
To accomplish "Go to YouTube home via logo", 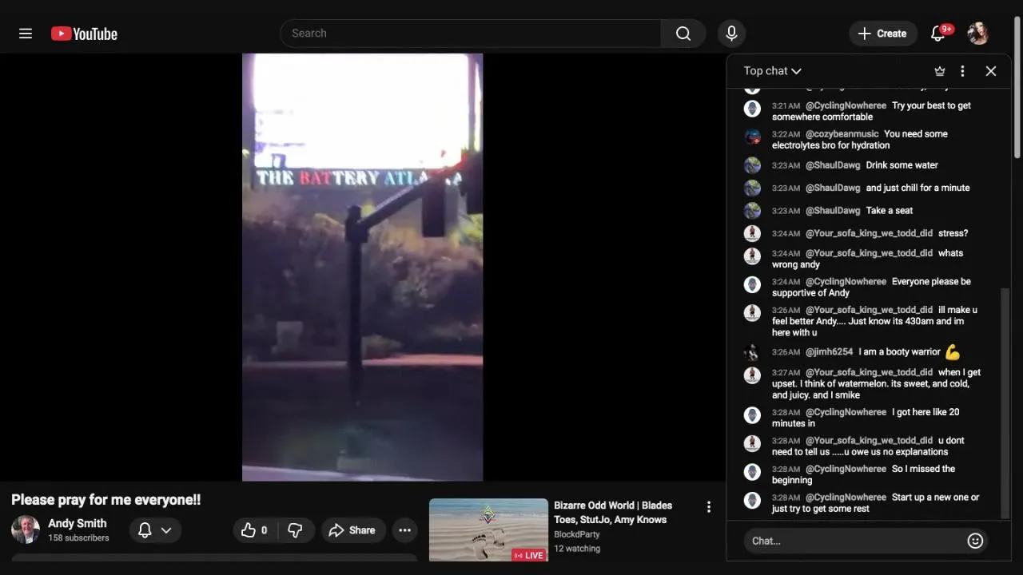I will coord(84,34).
